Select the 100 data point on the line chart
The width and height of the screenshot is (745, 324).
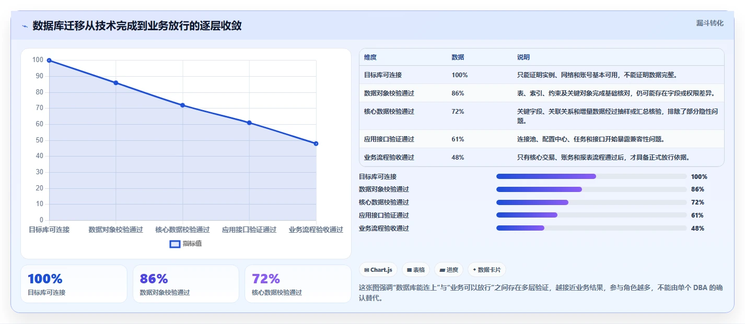tap(49, 61)
